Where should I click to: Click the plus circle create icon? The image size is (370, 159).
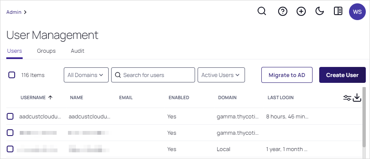[x=301, y=12]
